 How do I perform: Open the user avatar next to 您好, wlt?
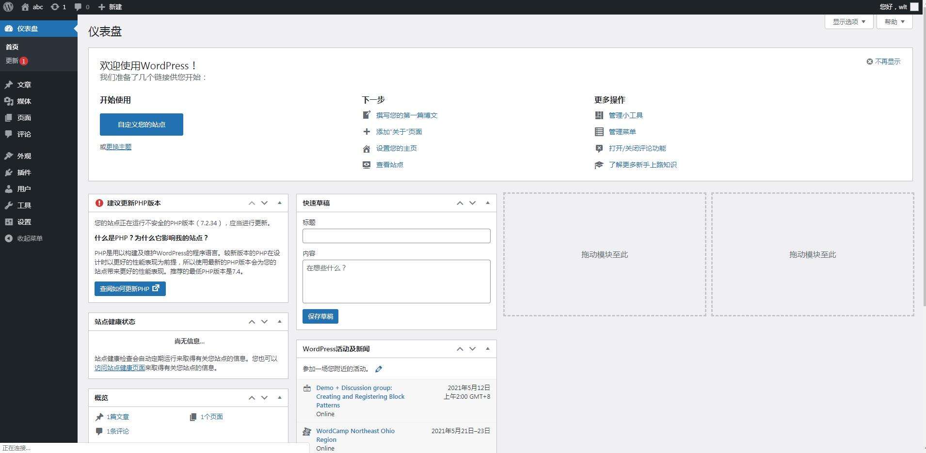[x=914, y=7]
